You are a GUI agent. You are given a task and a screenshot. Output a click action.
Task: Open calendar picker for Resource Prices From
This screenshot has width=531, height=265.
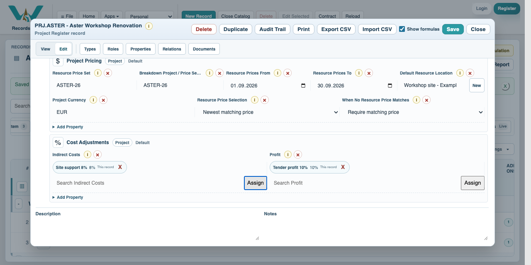pyautogui.click(x=303, y=86)
